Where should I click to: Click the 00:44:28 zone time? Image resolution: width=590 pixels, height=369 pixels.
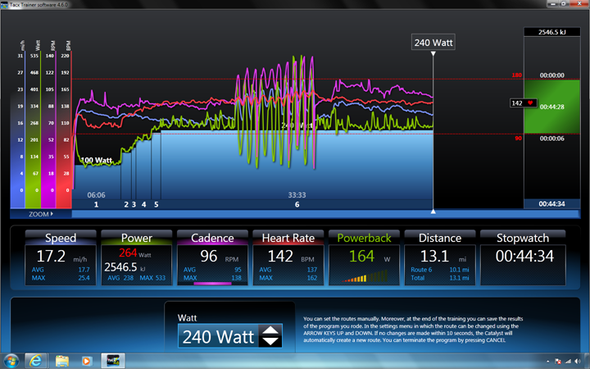551,107
